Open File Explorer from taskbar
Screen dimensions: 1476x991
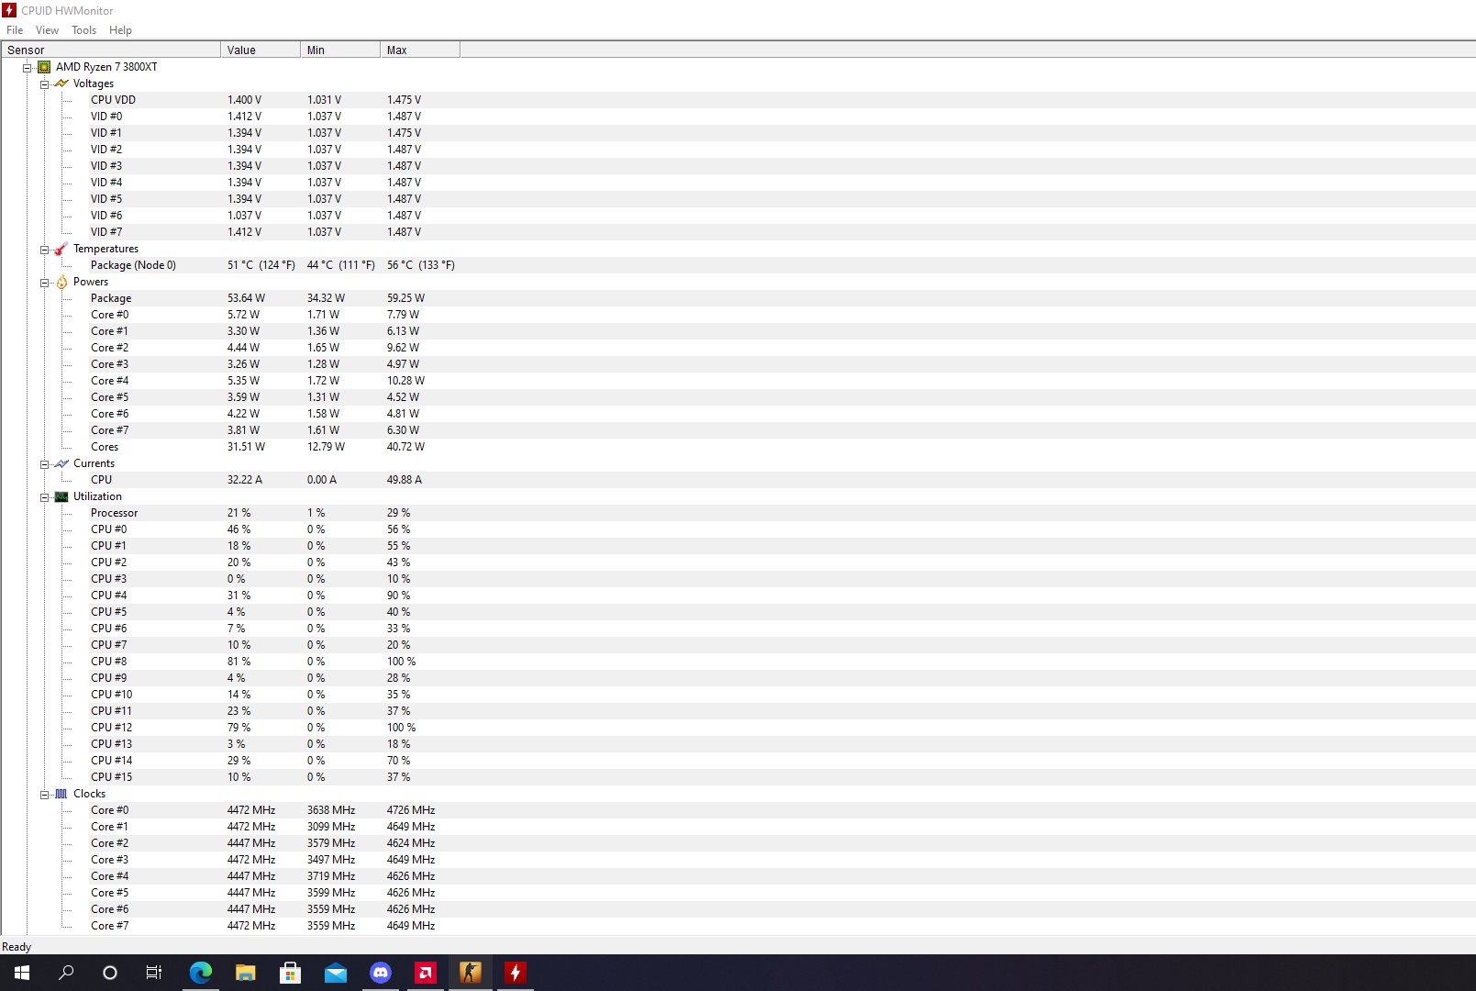245,973
